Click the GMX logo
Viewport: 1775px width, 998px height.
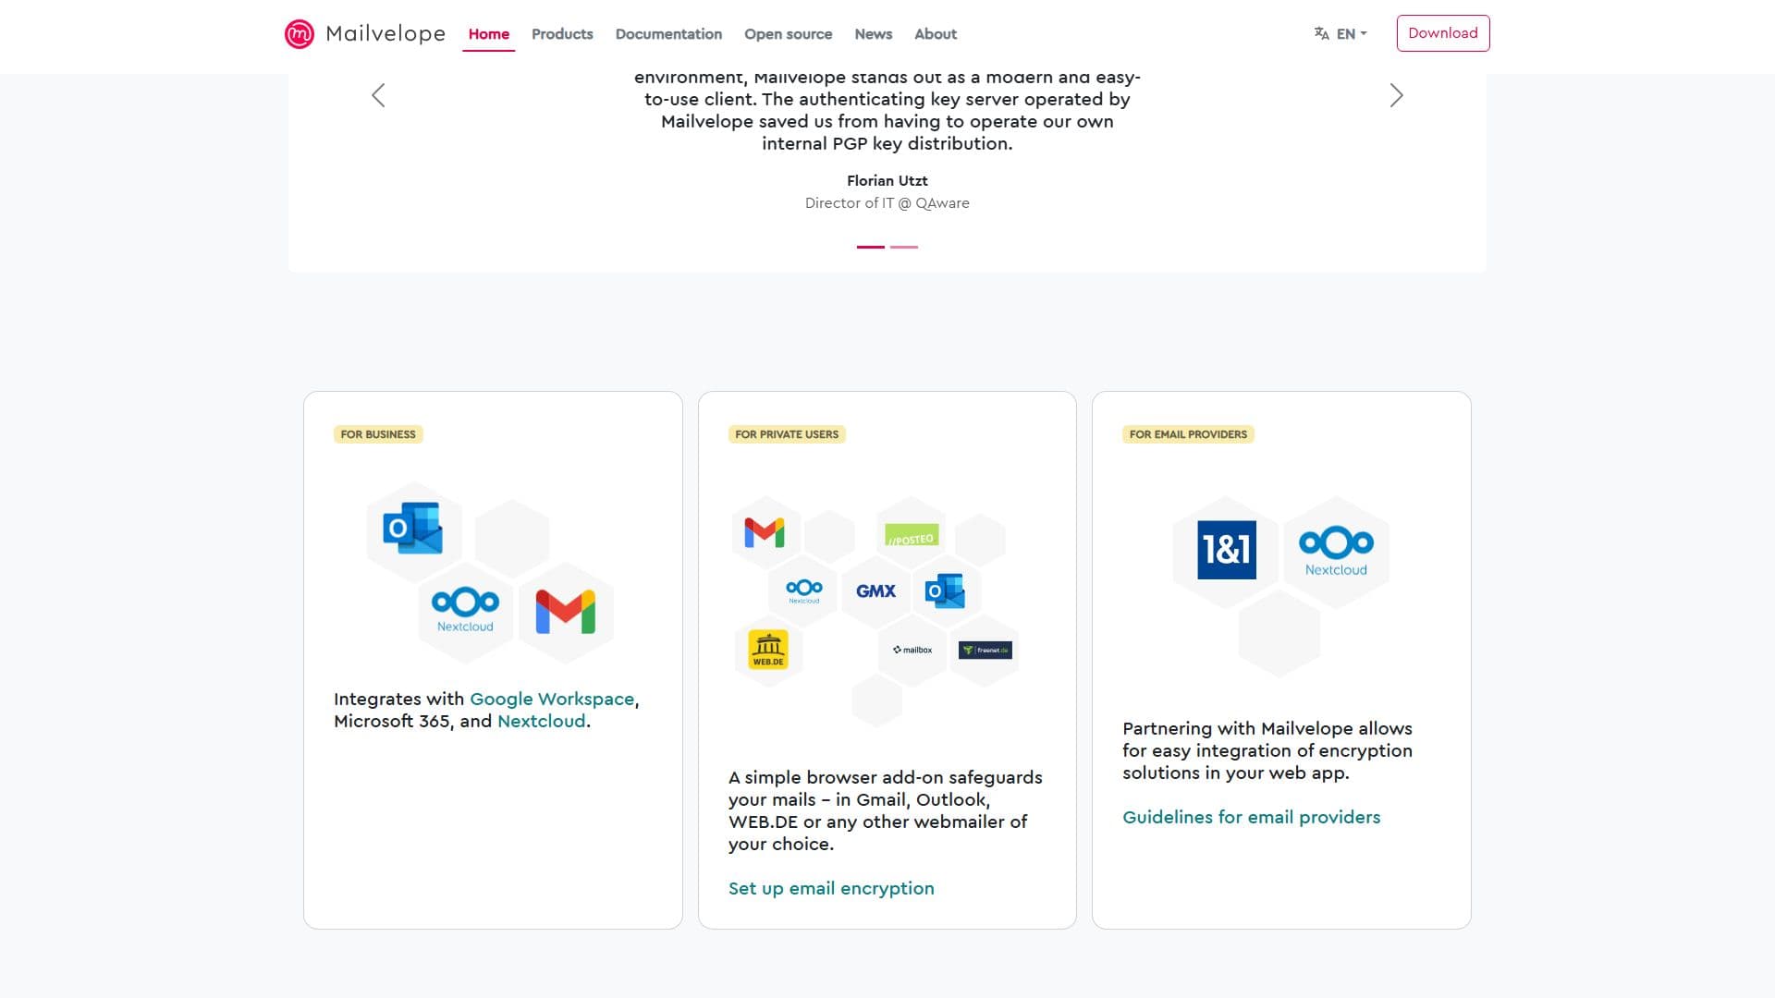point(875,590)
